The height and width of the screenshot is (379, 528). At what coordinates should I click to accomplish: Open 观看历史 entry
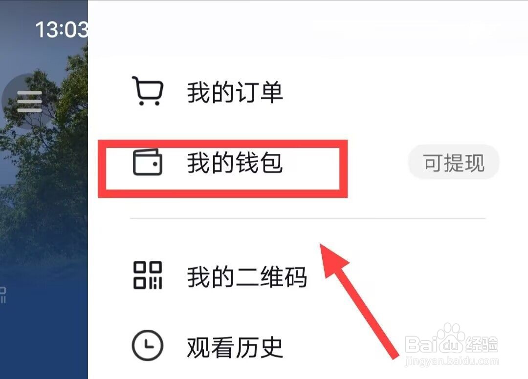235,347
